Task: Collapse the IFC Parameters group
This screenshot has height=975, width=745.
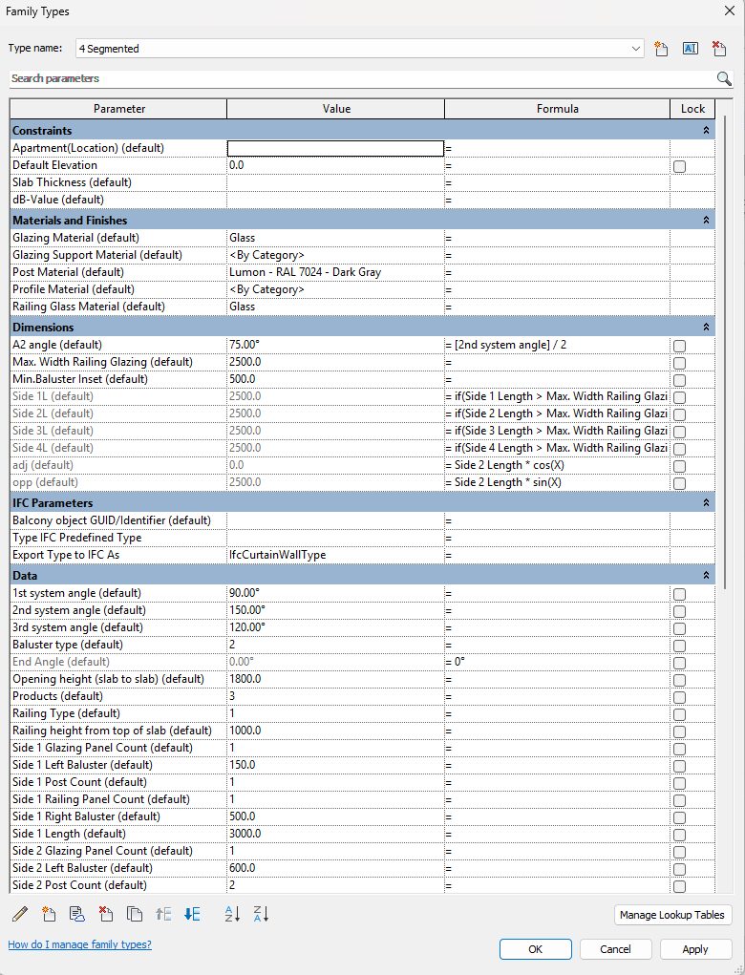Action: coord(706,502)
